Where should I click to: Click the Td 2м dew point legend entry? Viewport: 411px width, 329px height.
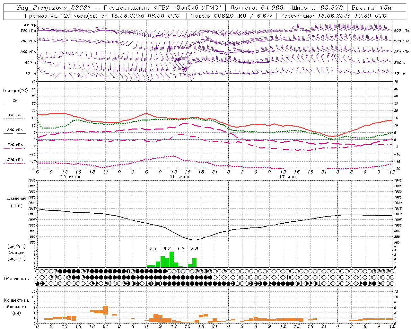coord(15,115)
